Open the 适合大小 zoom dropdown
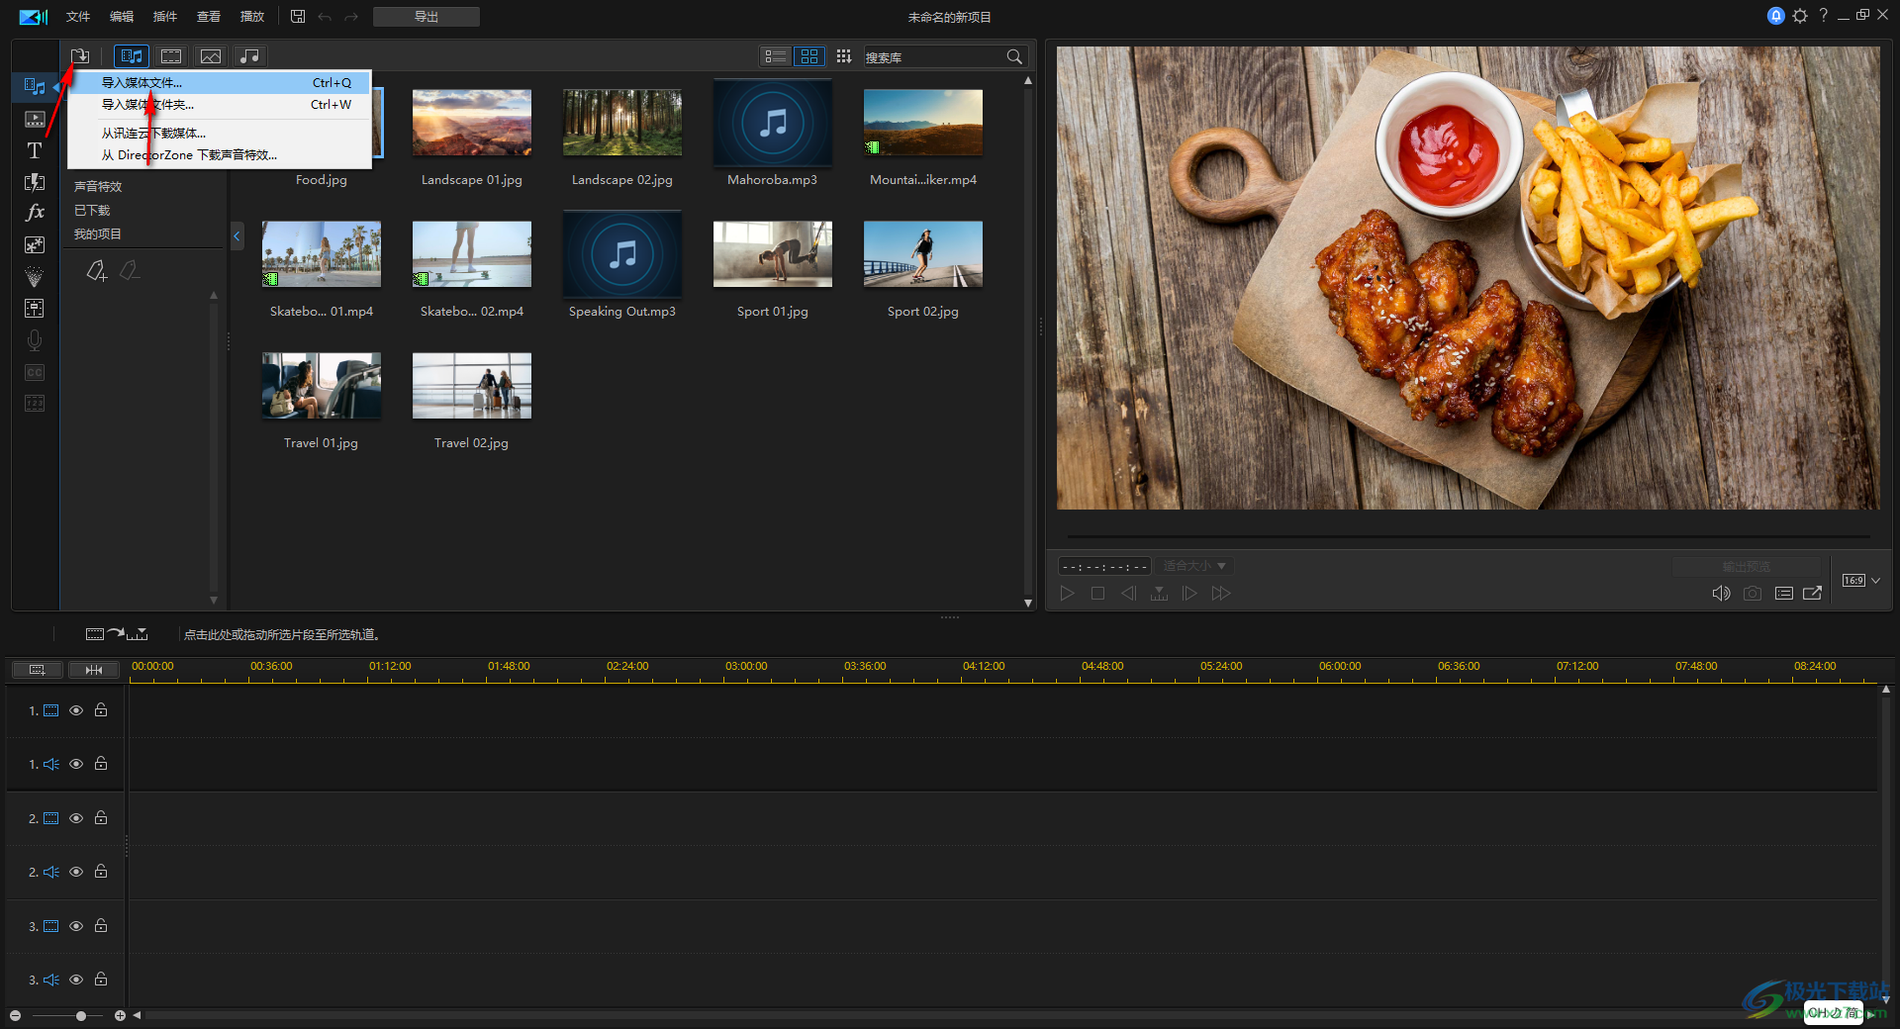The width and height of the screenshot is (1900, 1029). tap(1194, 566)
